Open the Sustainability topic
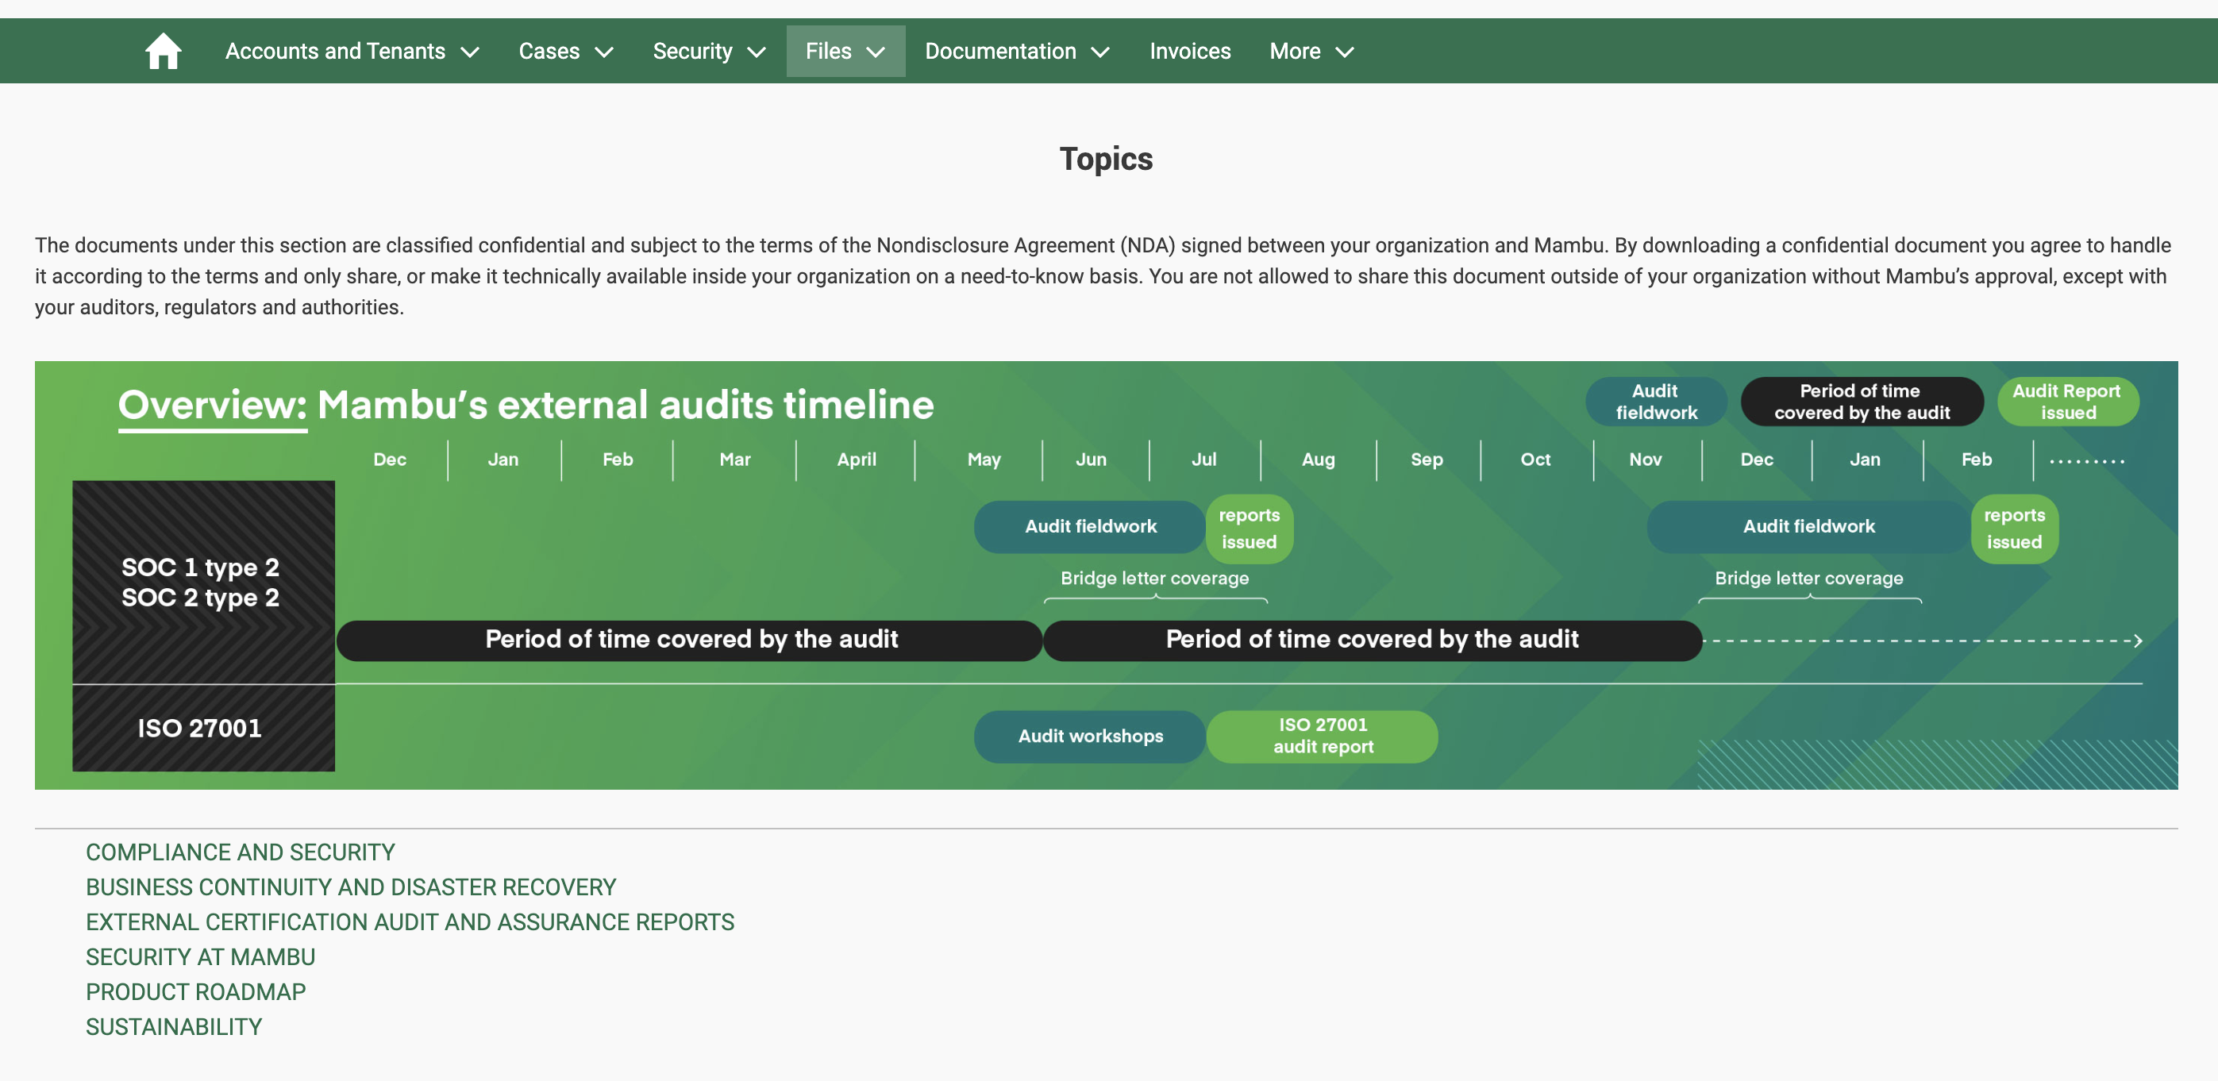This screenshot has width=2218, height=1081. (x=174, y=1026)
